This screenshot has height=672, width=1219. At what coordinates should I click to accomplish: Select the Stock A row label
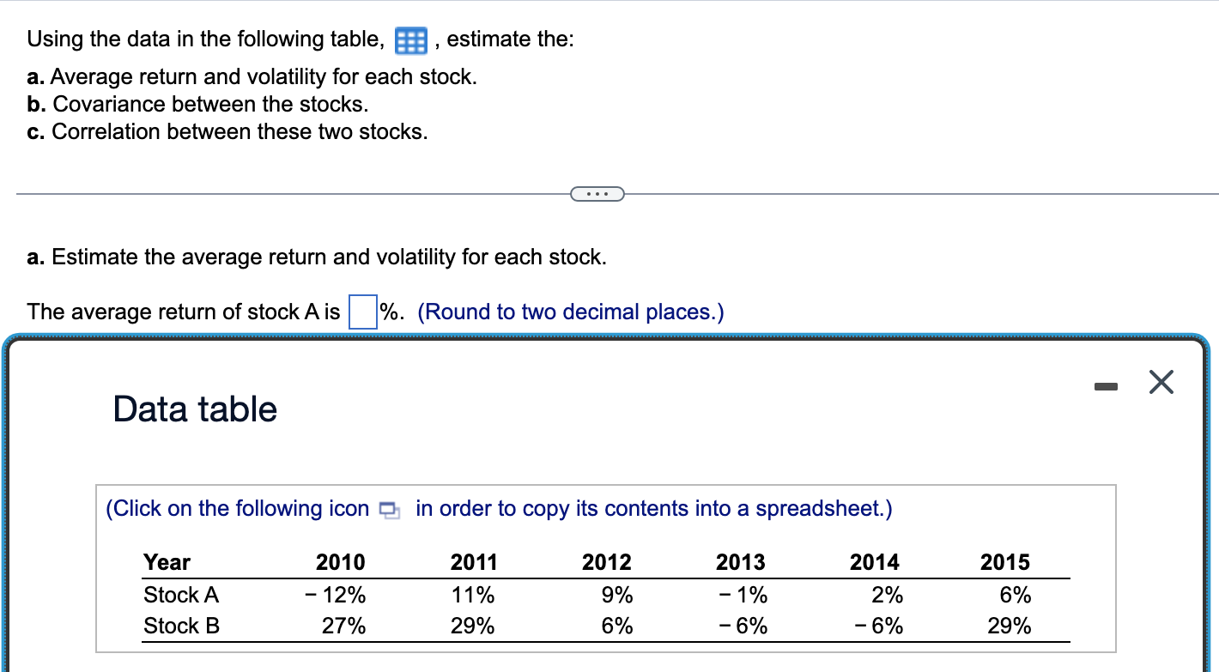pos(180,595)
